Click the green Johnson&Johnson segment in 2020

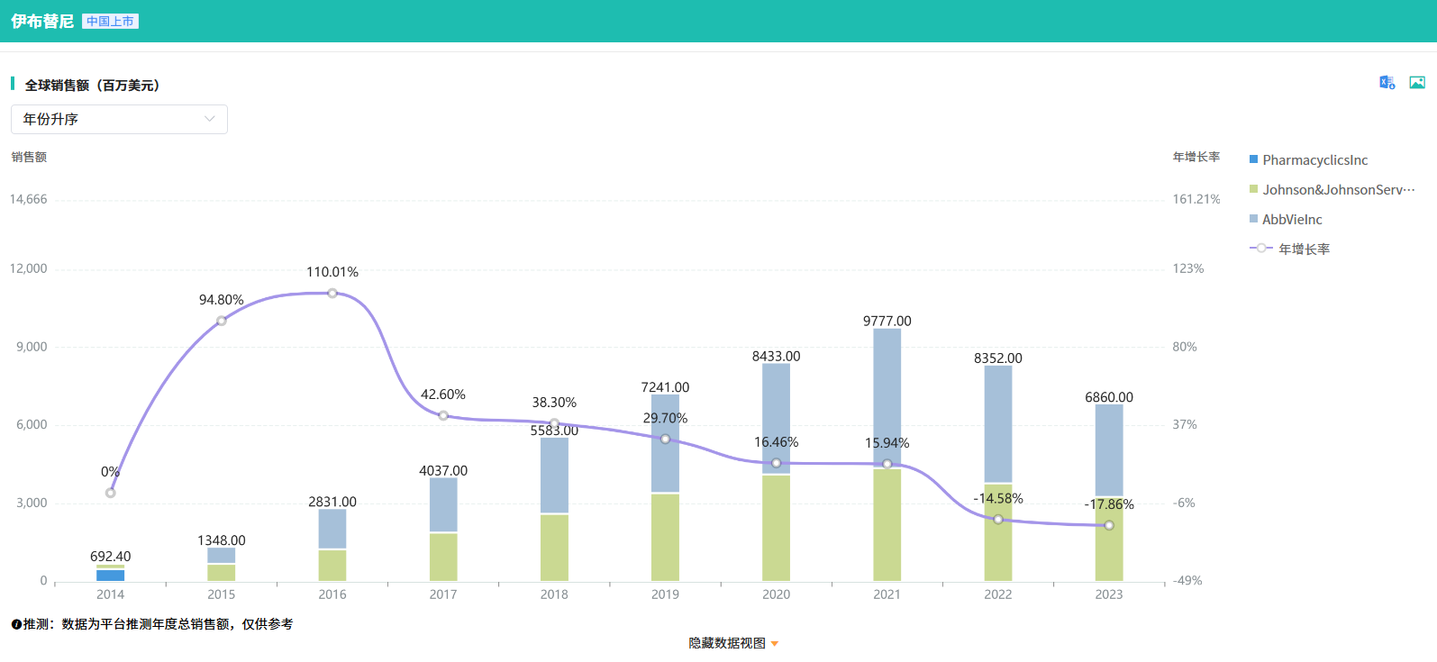pyautogui.click(x=776, y=527)
